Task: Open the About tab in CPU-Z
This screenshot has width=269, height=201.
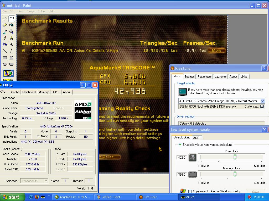Action: 67,92
